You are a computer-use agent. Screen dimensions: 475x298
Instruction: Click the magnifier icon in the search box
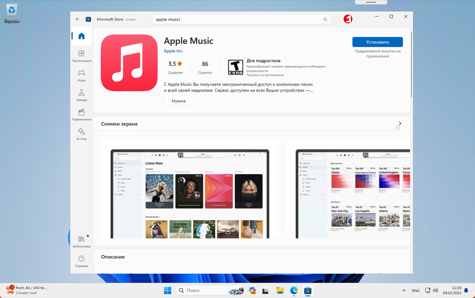pos(325,19)
